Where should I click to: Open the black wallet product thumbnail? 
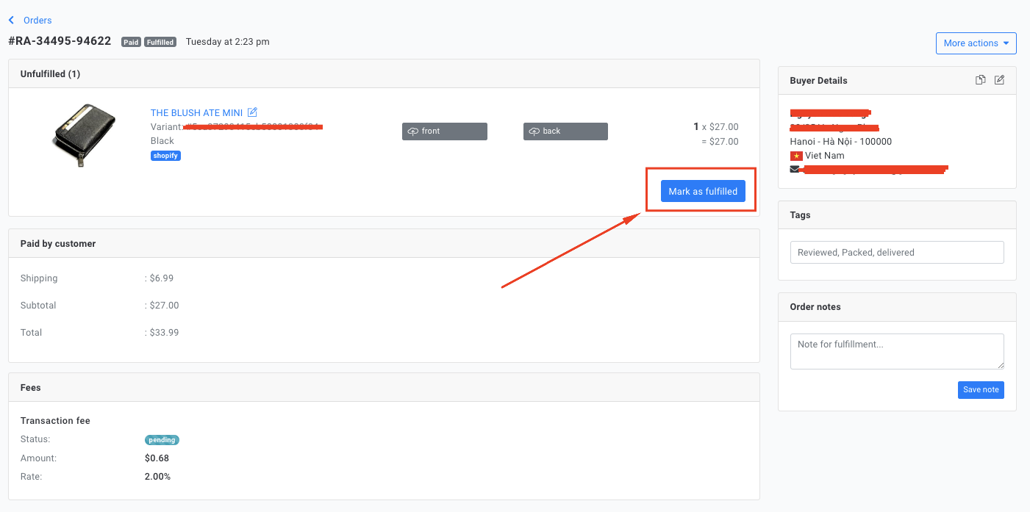click(84, 135)
